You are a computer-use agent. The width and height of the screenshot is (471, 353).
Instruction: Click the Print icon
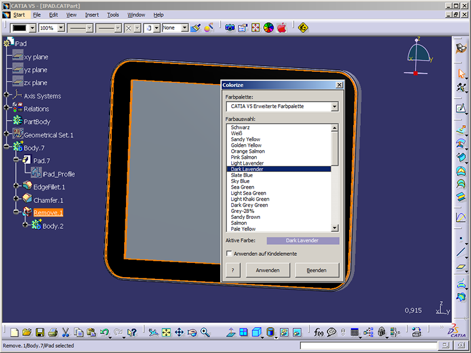52,332
